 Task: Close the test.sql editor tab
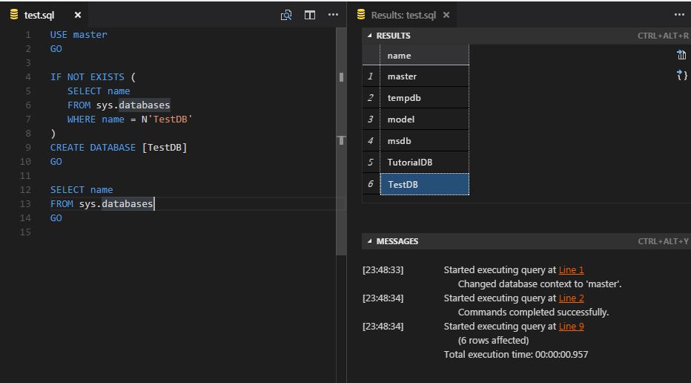[78, 15]
